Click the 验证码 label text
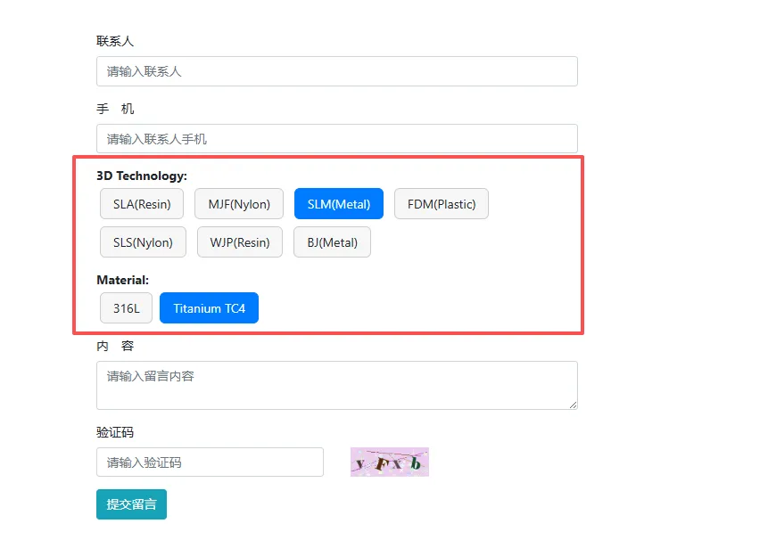Screen dimensions: 768x540 [x=115, y=432]
